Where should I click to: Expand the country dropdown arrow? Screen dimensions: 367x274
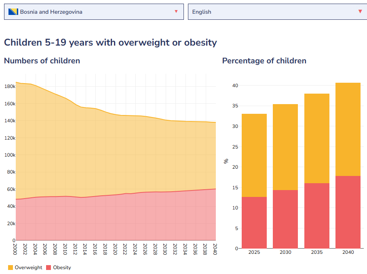click(x=176, y=11)
